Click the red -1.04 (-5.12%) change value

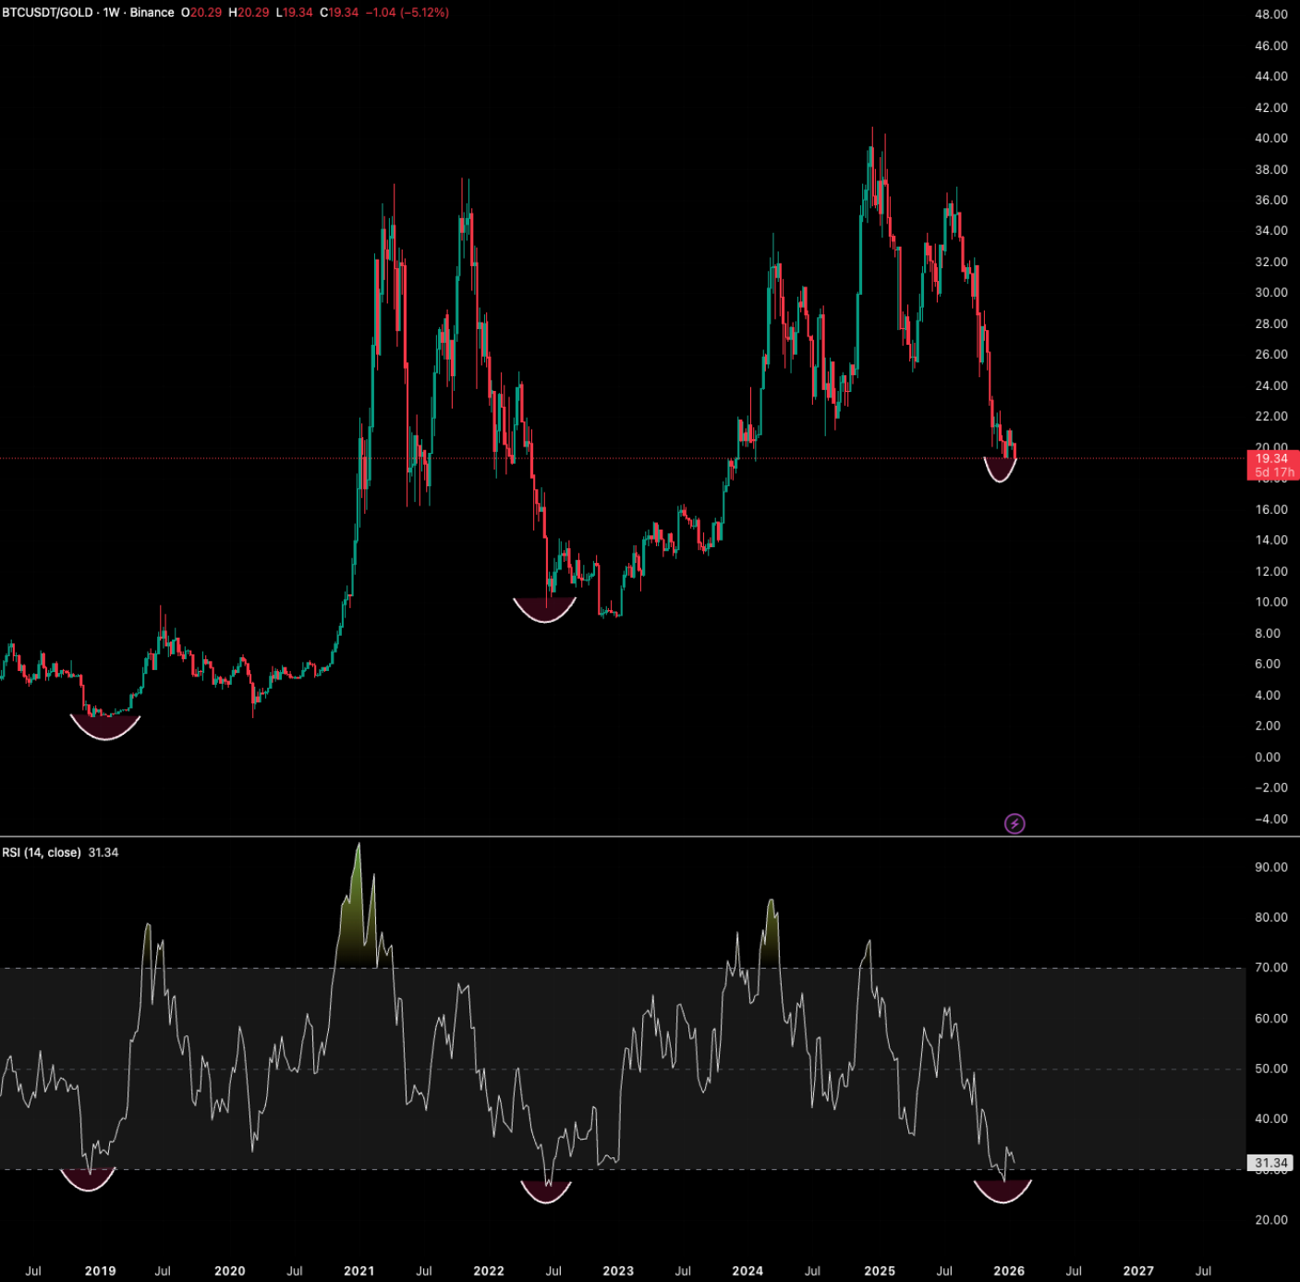coord(407,13)
